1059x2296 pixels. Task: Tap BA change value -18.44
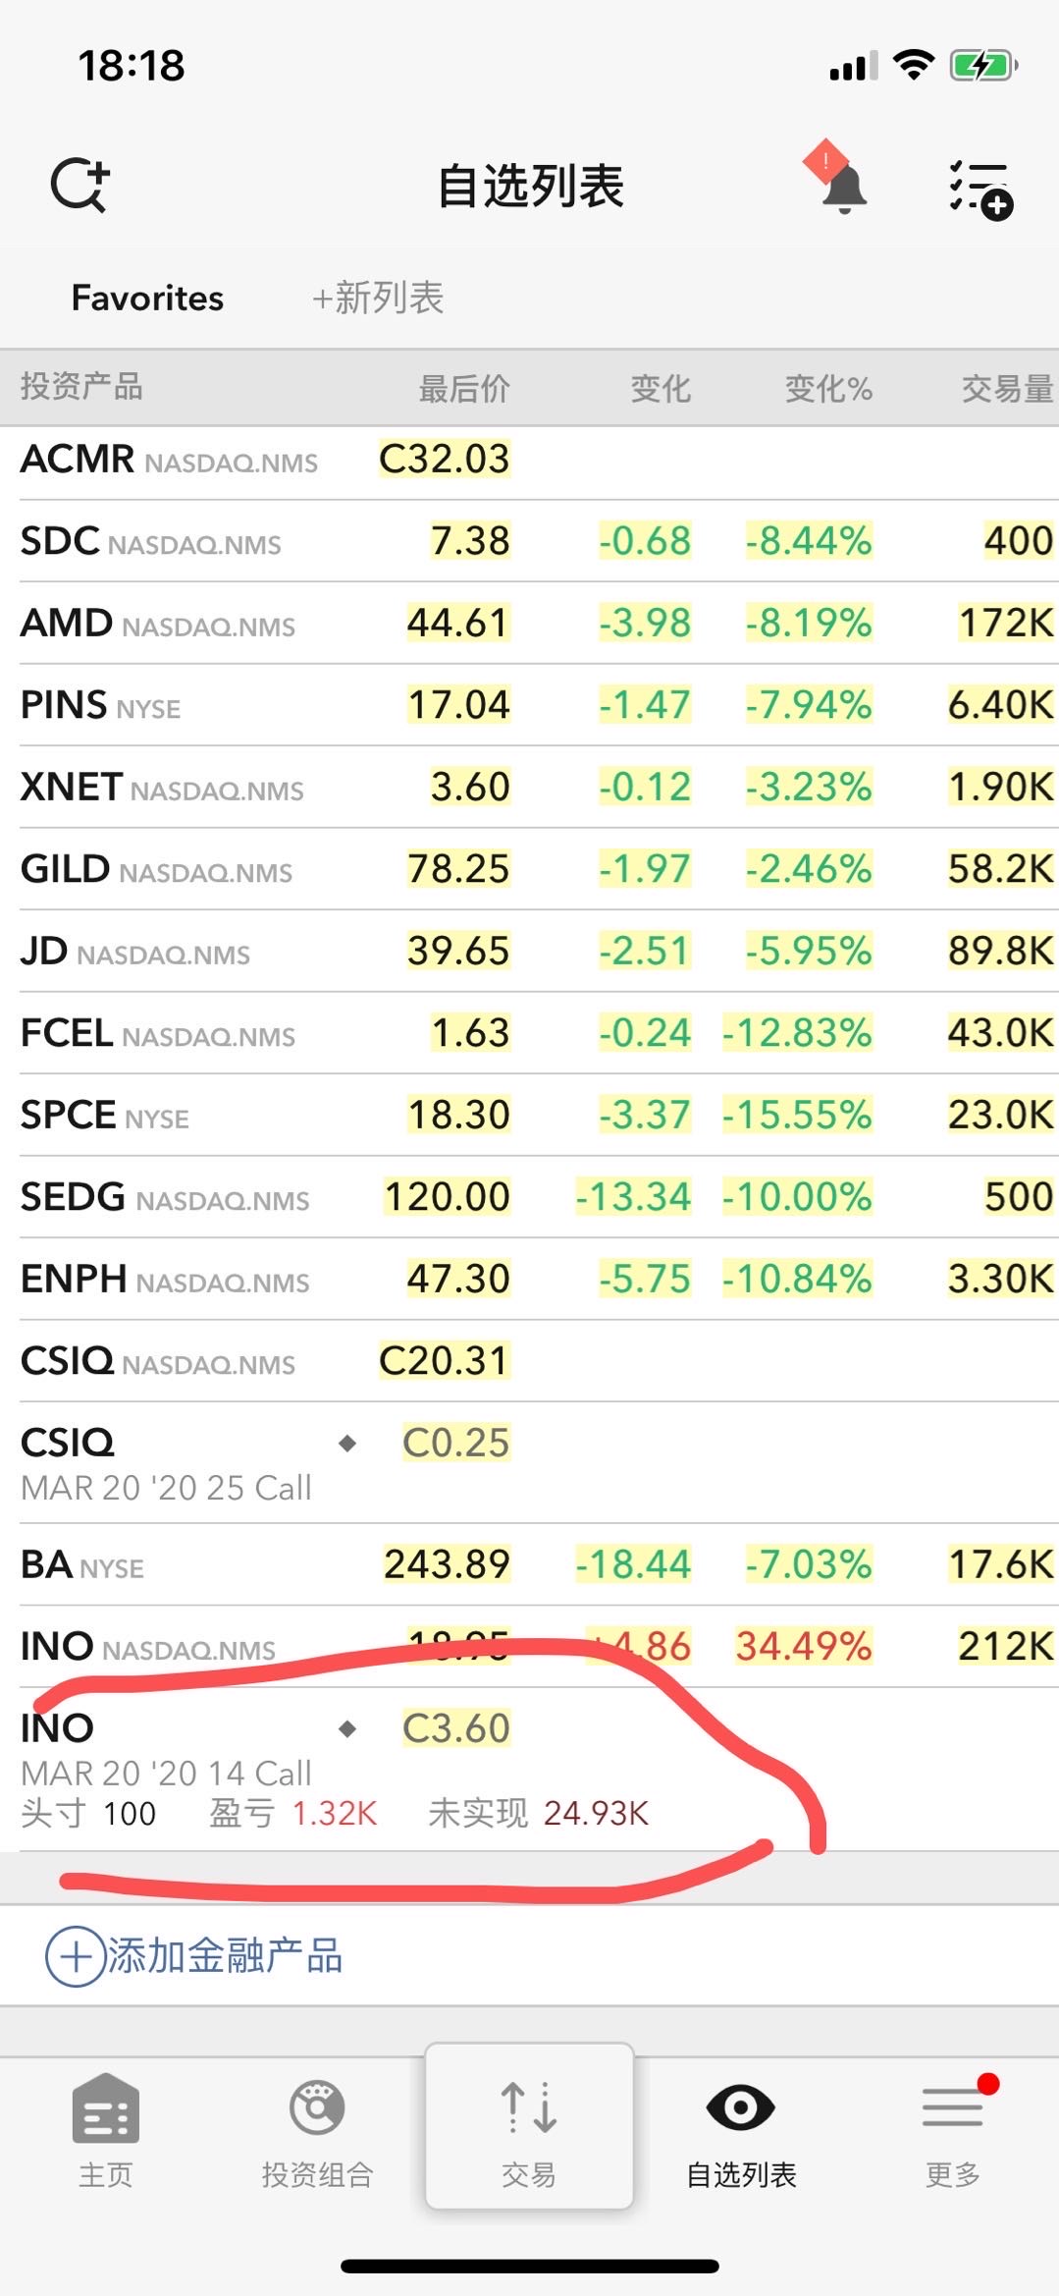coord(633,1564)
